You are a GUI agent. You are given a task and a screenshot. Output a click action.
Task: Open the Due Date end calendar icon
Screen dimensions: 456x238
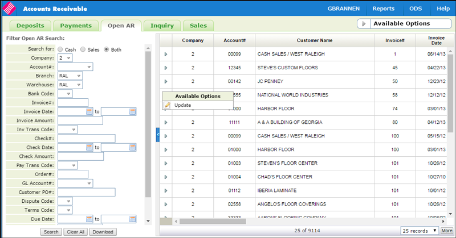132,219
